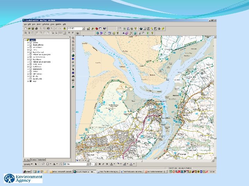This screenshot has width=249, height=186.
Task: Open the font color dropdown arrow
Action: tap(114, 164)
